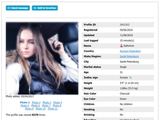Click the Marital status value Single
The width and height of the screenshot is (160, 120).
click(x=123, y=67)
